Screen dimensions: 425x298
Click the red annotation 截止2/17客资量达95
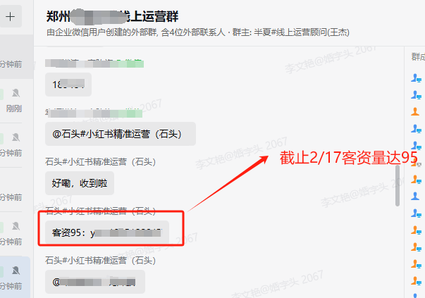(348, 158)
